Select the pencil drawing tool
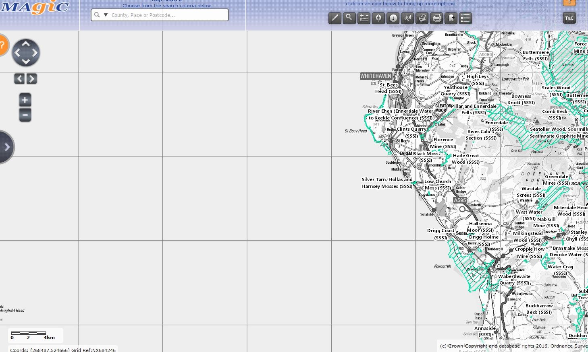The image size is (588, 352). pyautogui.click(x=335, y=18)
